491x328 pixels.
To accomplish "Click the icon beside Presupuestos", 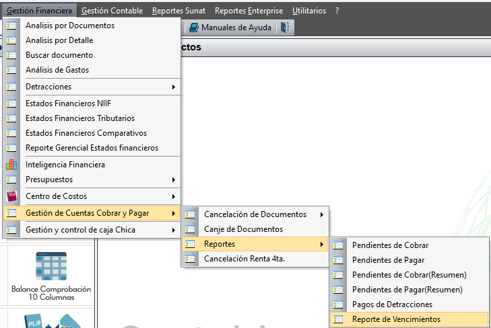I will pos(11,179).
